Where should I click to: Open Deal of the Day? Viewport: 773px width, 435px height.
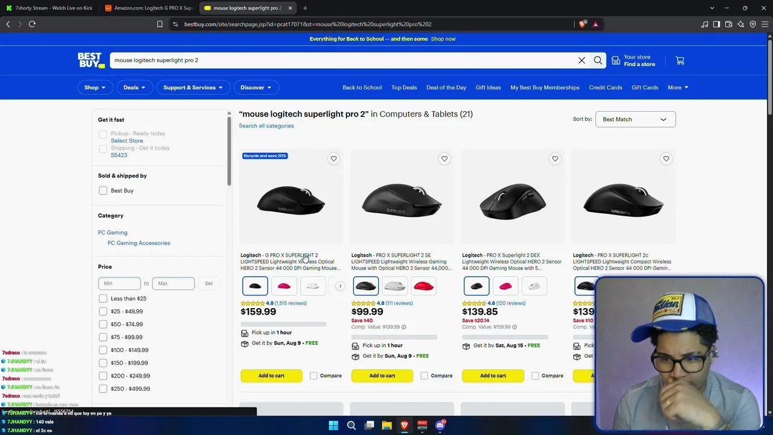[x=446, y=88]
